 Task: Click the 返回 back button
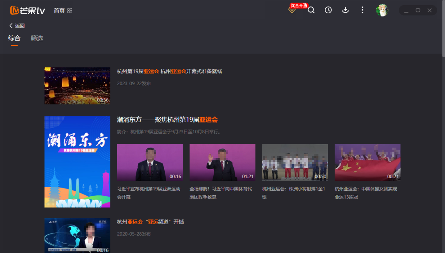[17, 26]
